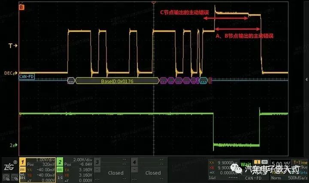
Task: Toggle yellow channel 1 on or off
Action: [x=22, y=162]
